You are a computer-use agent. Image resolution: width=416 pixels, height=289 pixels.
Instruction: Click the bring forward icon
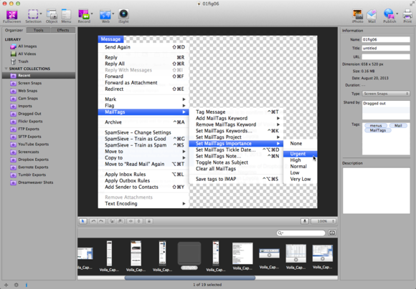click(x=112, y=221)
